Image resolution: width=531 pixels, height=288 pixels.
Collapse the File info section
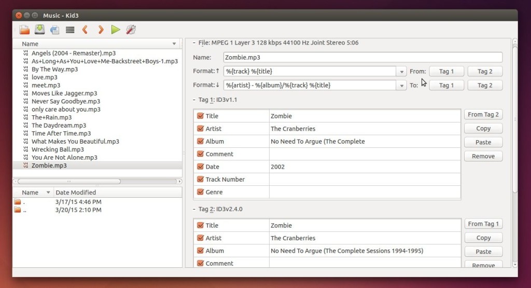pyautogui.click(x=194, y=43)
